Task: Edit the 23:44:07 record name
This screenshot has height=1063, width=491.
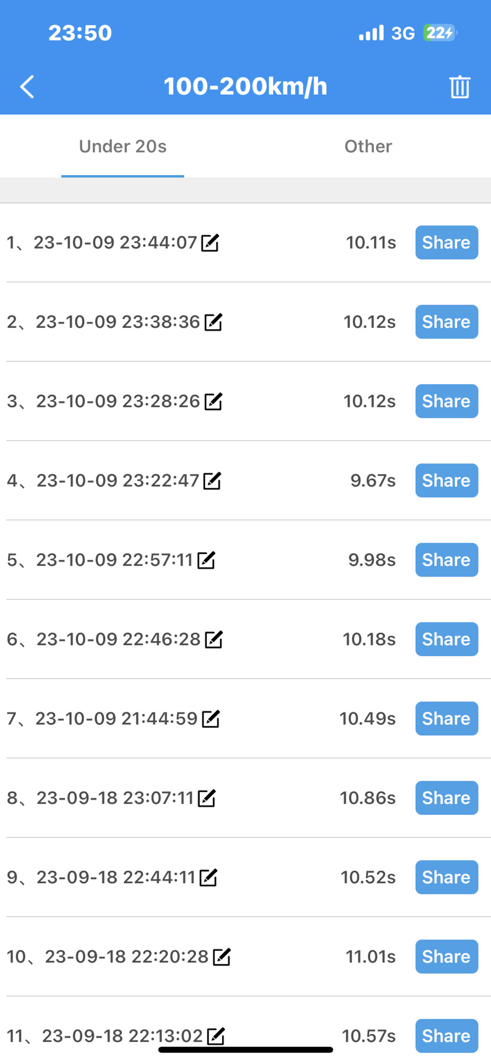Action: click(x=210, y=242)
